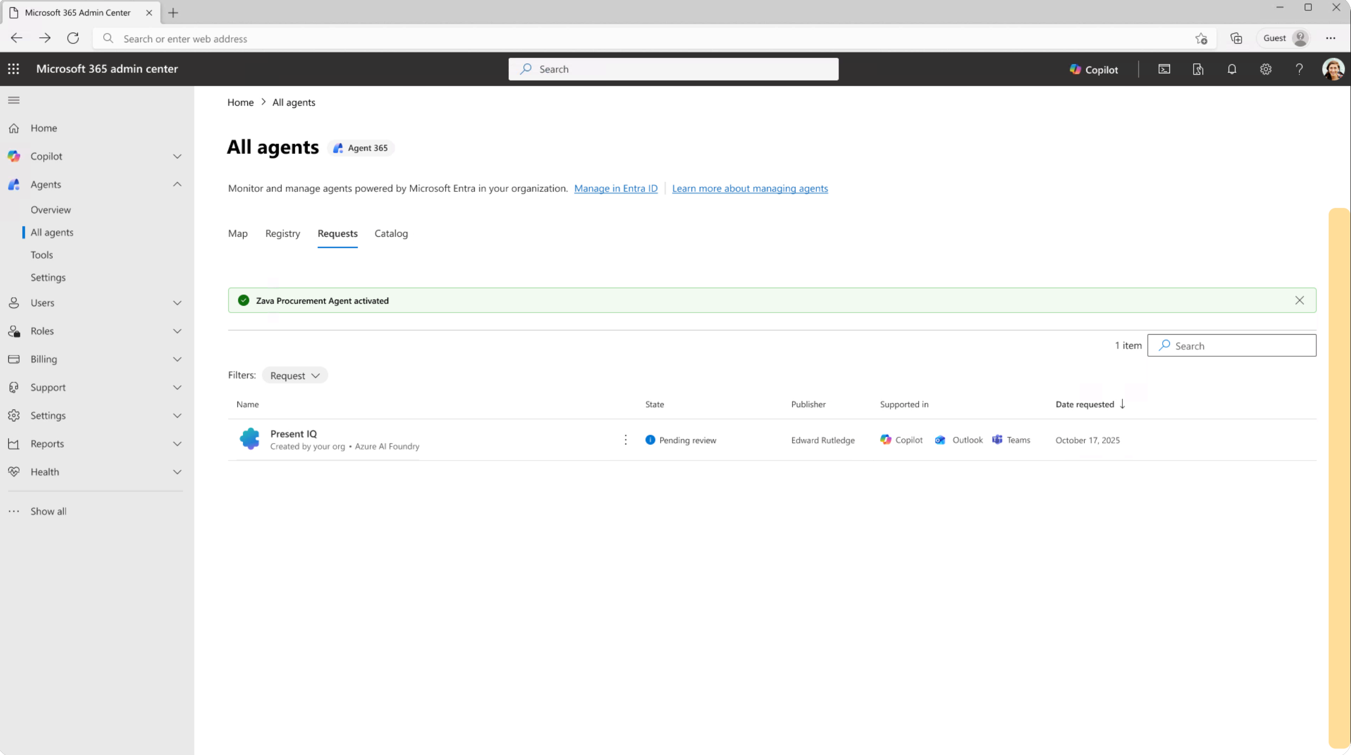Go back in the browser
Image resolution: width=1351 pixels, height=755 pixels.
[17, 38]
